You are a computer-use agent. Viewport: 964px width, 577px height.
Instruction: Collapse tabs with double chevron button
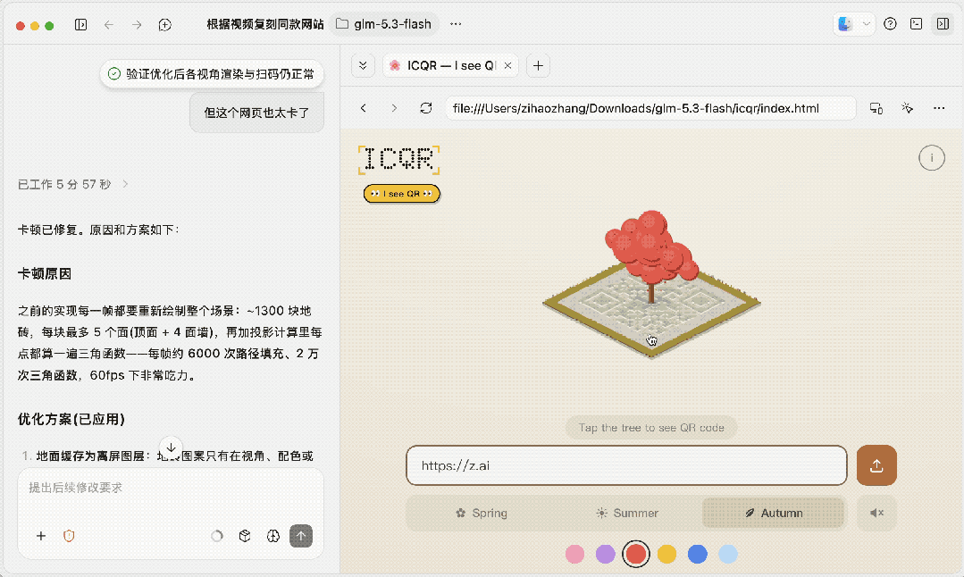(x=363, y=66)
